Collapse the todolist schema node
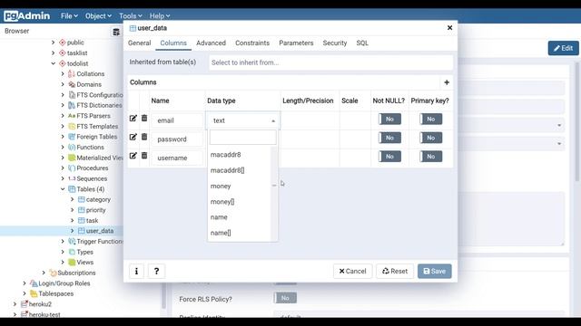 click(x=54, y=63)
